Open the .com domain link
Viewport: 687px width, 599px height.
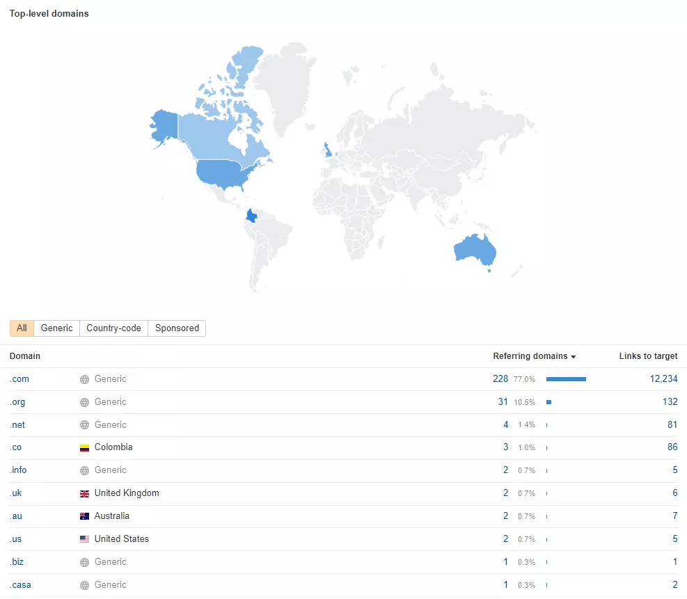[x=19, y=378]
